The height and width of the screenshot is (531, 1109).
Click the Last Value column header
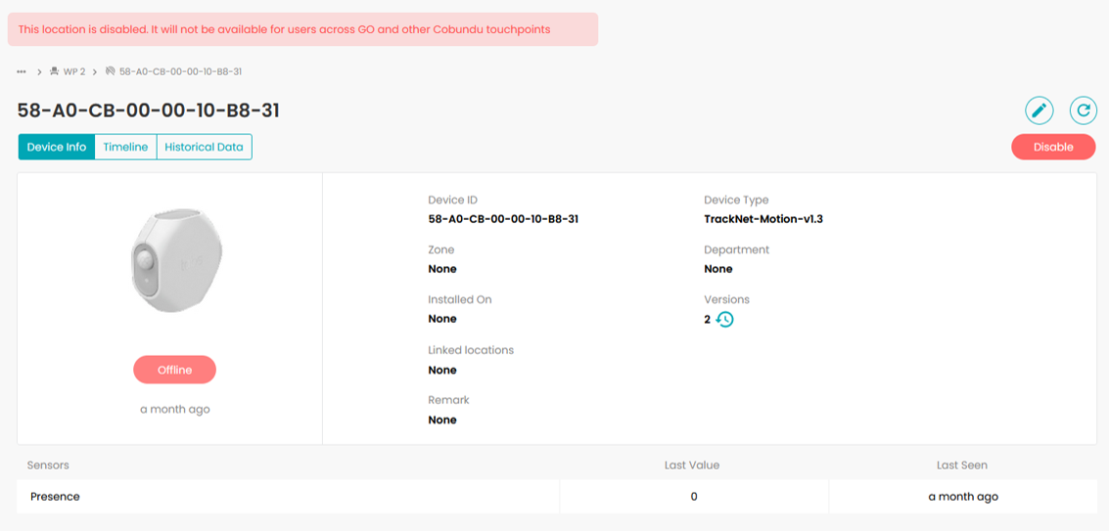[x=692, y=465]
